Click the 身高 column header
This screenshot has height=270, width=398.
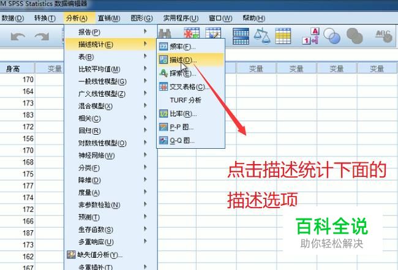17,69
